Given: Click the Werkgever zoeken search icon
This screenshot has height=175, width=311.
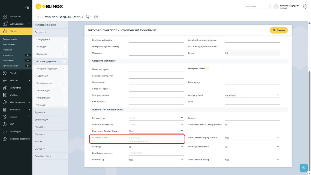Looking at the screenshot, I should click(x=208, y=68).
